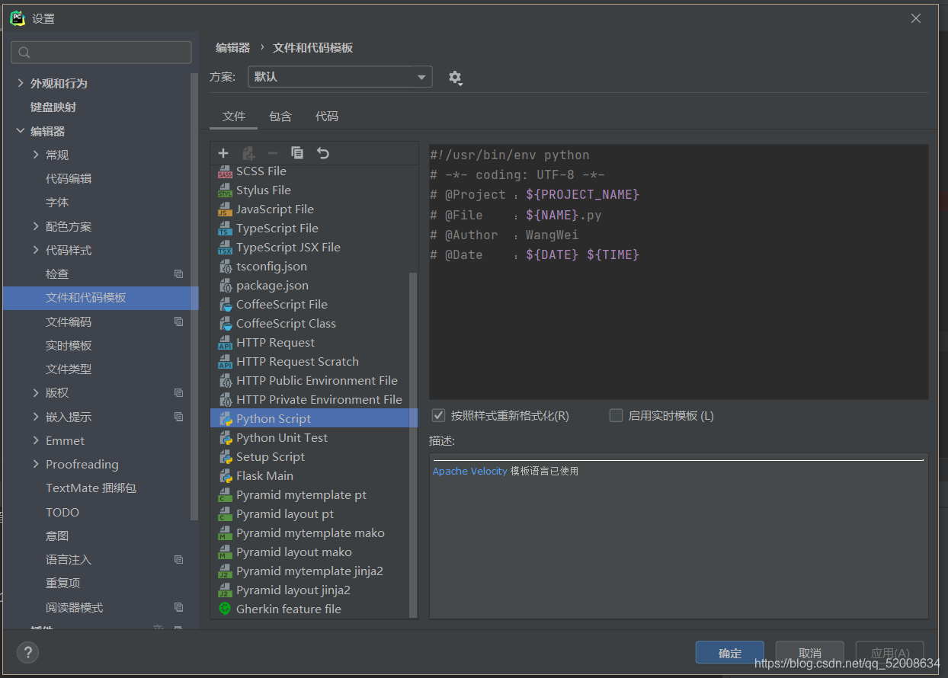Expand the 常规 settings node
The width and height of the screenshot is (948, 678).
[36, 155]
